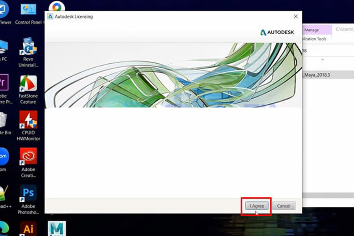Select the This PC desktop icon
Viewport: 354px width, 236px height.
pyautogui.click(x=4, y=50)
